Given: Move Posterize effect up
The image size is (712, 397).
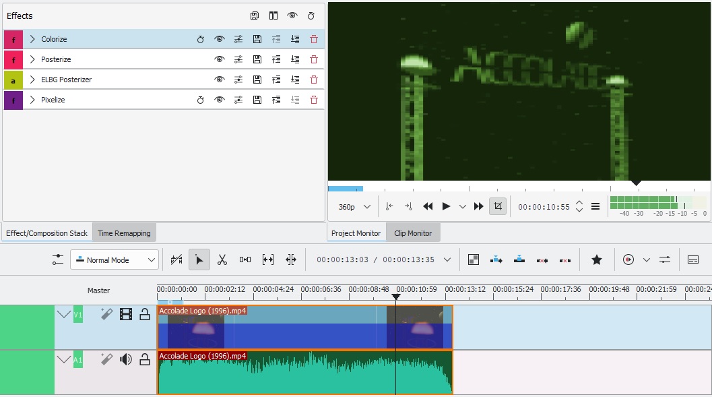Looking at the screenshot, I should click(x=276, y=59).
